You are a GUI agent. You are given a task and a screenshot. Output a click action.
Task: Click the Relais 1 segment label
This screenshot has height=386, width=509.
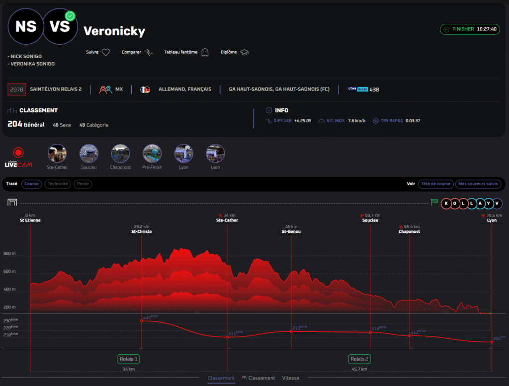click(x=129, y=359)
